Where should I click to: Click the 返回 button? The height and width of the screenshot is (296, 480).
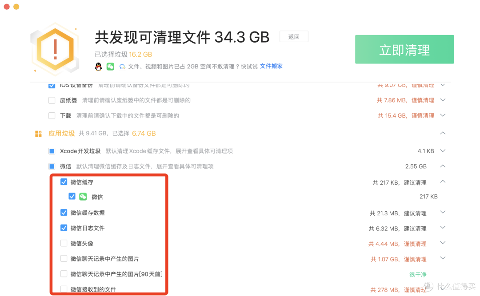point(293,36)
